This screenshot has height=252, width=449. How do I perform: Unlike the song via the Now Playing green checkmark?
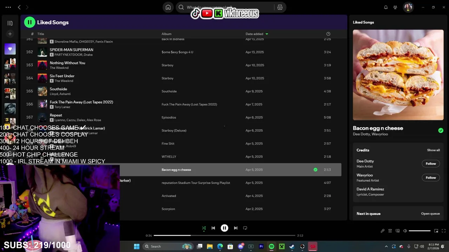[x=441, y=131]
